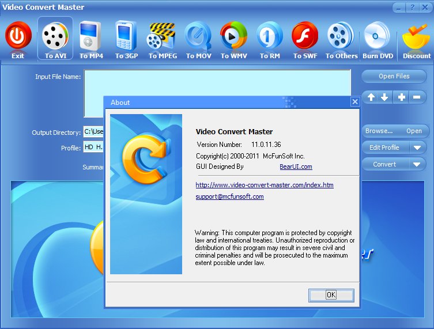
Task: Open the BearUI.com link
Action: click(296, 167)
